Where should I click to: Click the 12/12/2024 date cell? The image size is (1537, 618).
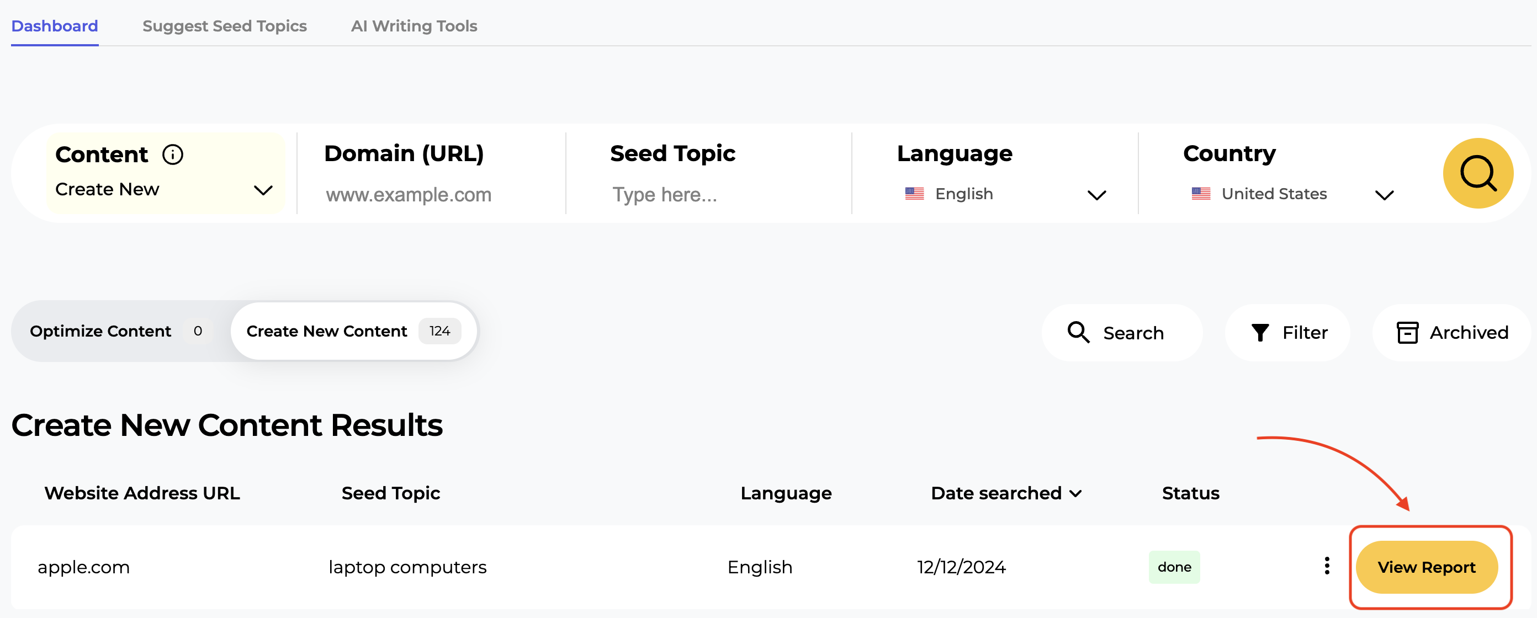tap(961, 567)
